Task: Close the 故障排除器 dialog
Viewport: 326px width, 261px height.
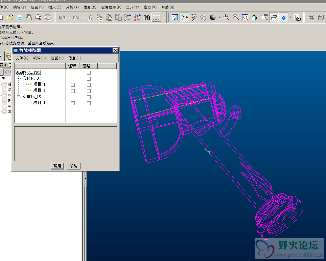Action: pyautogui.click(x=115, y=51)
